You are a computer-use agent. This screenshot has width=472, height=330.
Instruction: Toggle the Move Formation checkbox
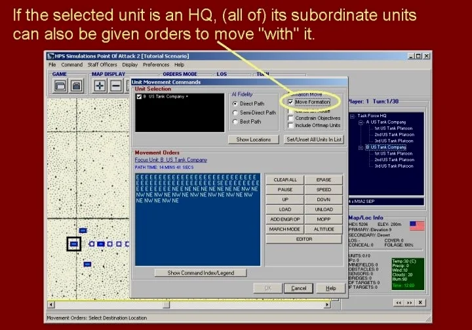click(290, 102)
